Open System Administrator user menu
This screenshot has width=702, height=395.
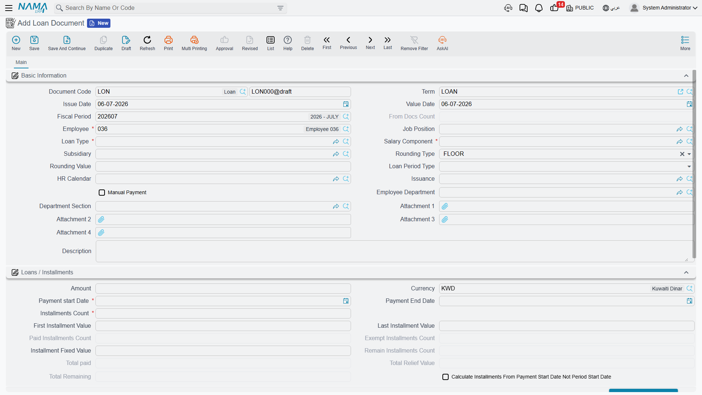(664, 8)
